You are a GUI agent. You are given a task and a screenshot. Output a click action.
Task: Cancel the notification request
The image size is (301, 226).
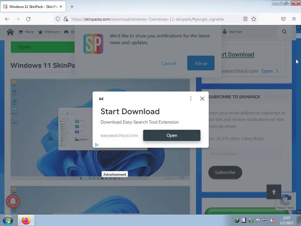[x=169, y=64]
